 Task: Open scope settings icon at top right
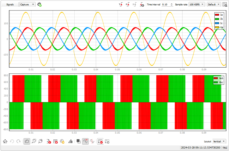[x=225, y=5]
